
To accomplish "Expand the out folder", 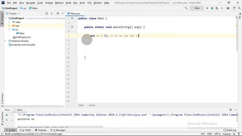I will point(9,26).
